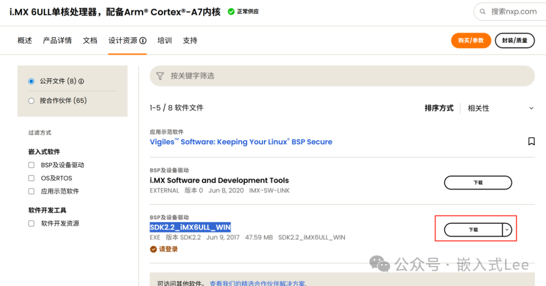Viewport: 546px width, 286px height.
Task: Click the Jun 8, 2020 date text
Action: (x=226, y=191)
